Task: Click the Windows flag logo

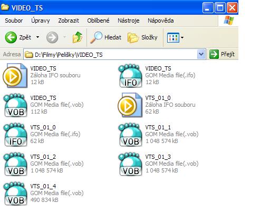Action: (229, 21)
